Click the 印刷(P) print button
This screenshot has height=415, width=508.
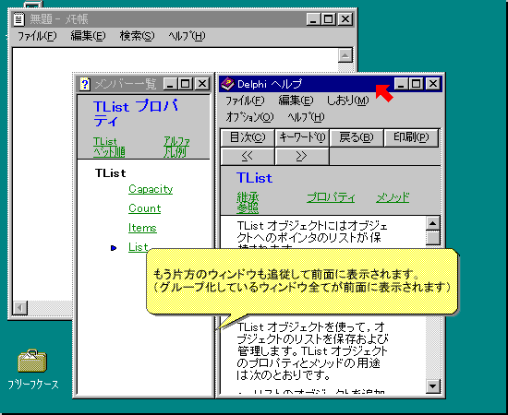tap(411, 137)
